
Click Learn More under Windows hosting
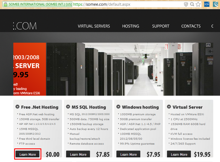128,154
